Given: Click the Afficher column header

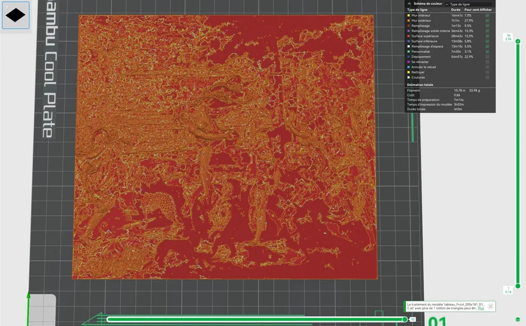Looking at the screenshot, I should pos(485,10).
